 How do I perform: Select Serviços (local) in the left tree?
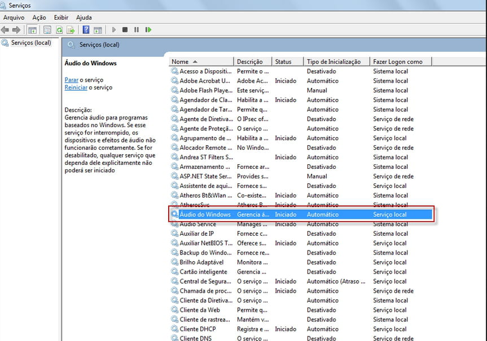31,43
